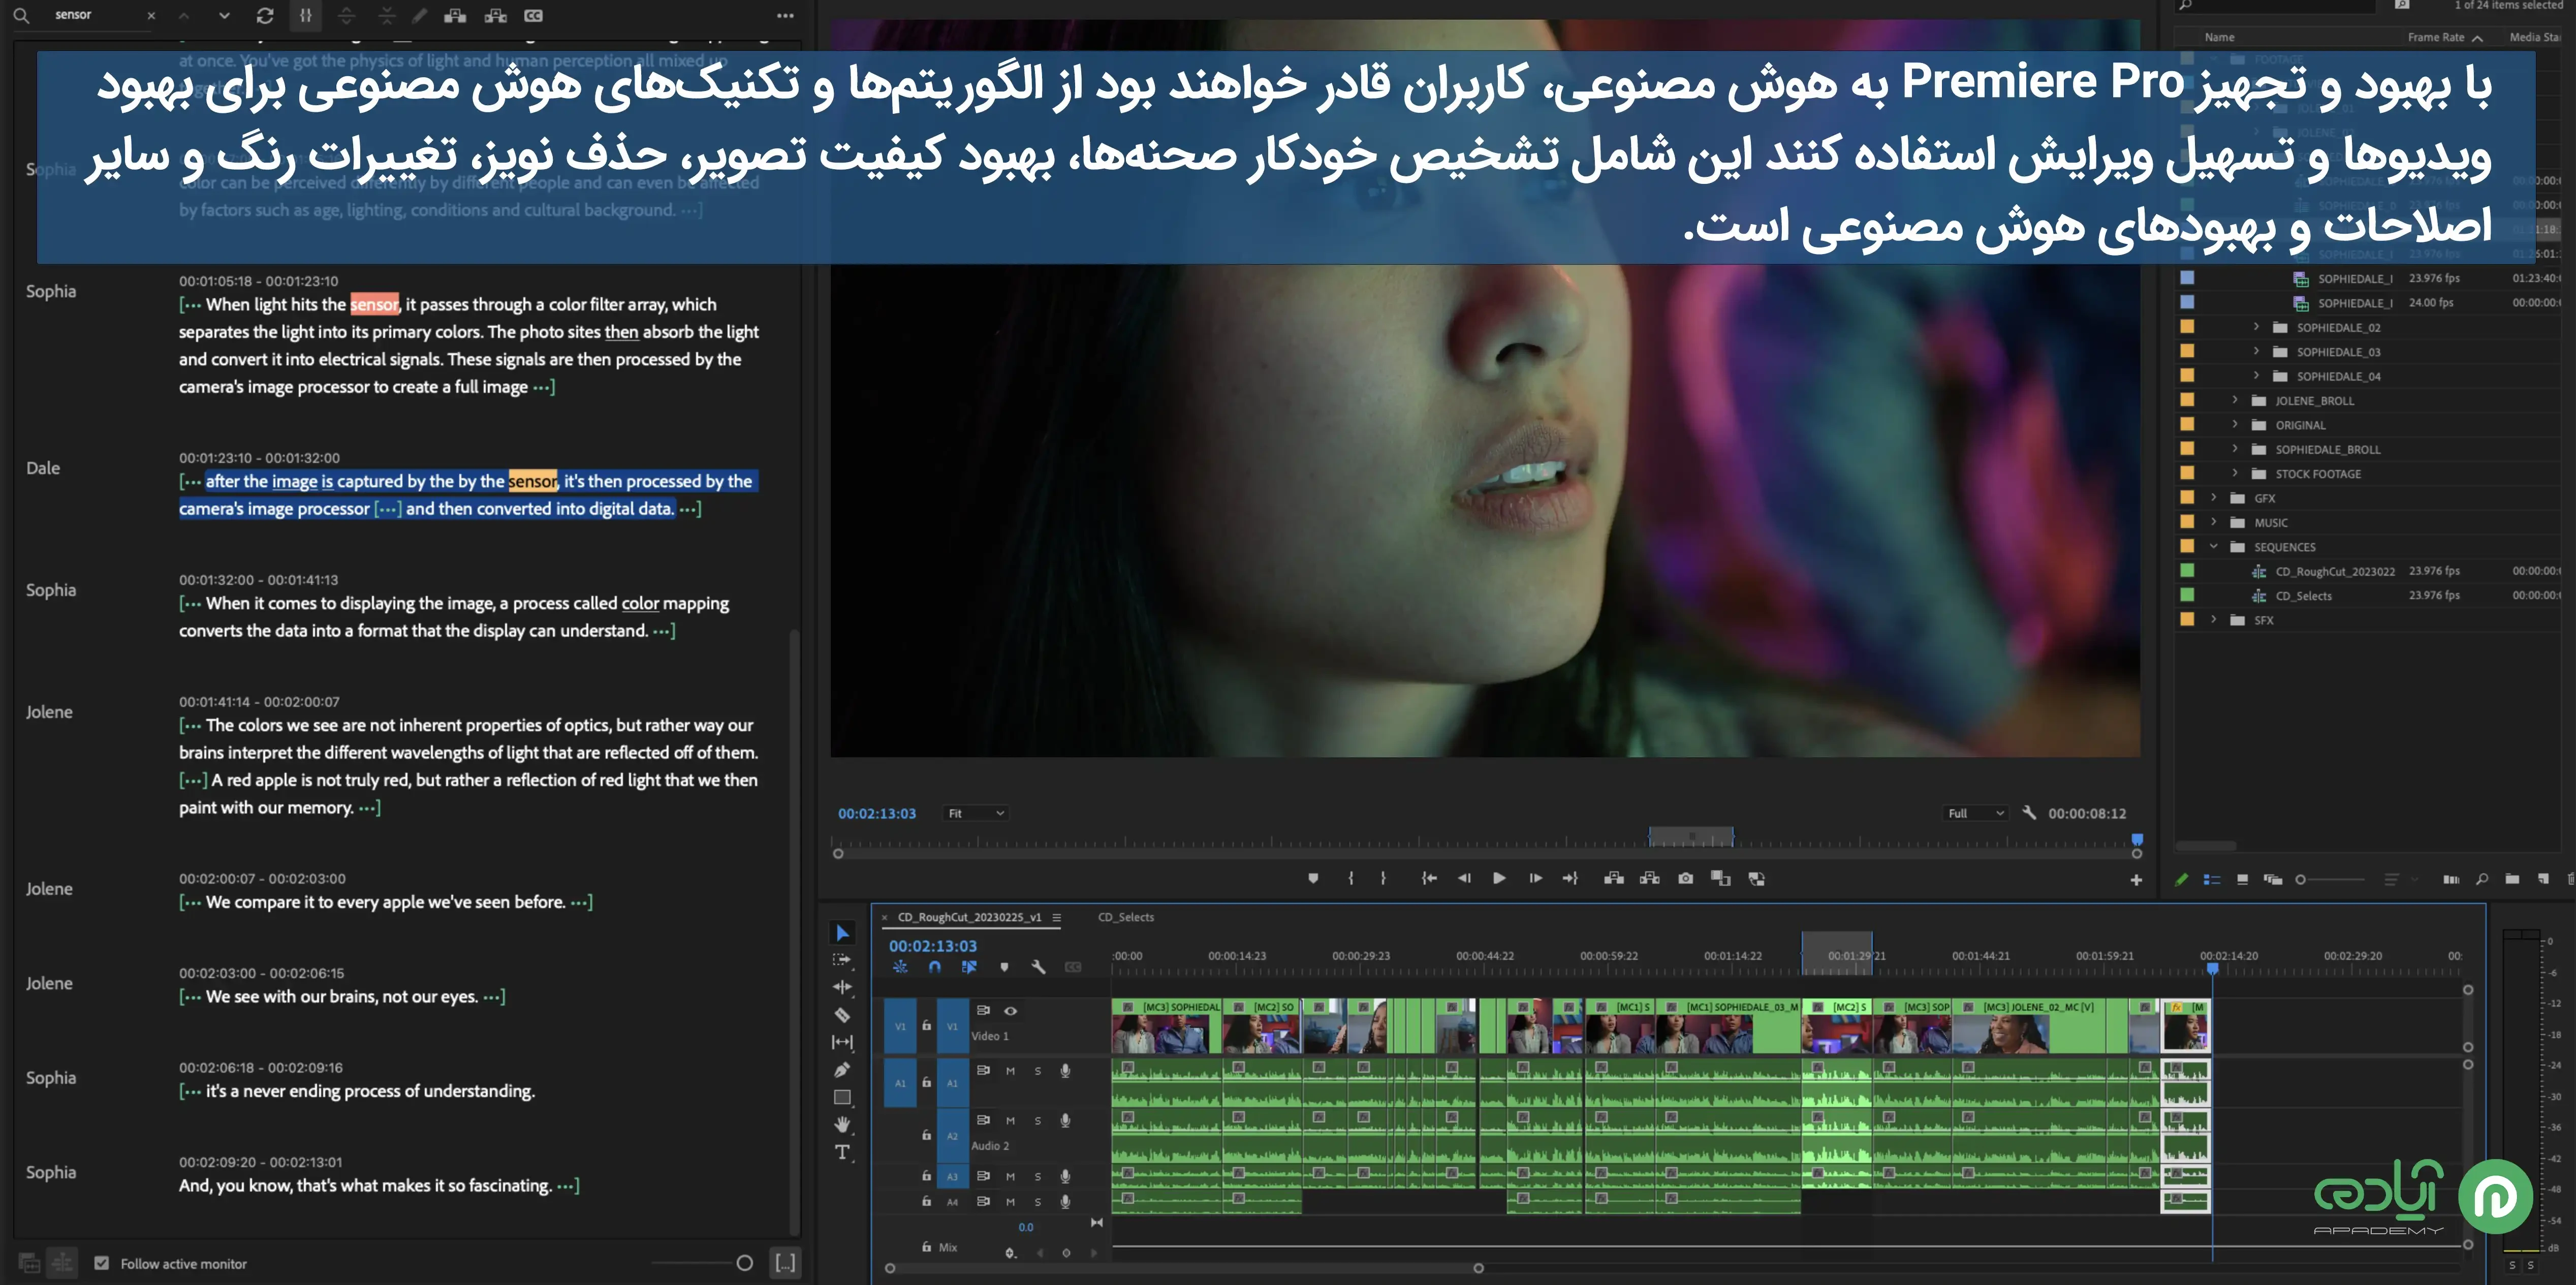
Task: Click the re-transcribe refresh icon
Action: 265,15
